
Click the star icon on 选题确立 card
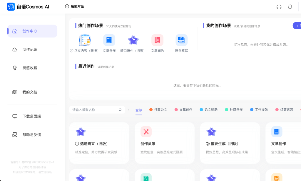pyautogui.click(x=81, y=132)
